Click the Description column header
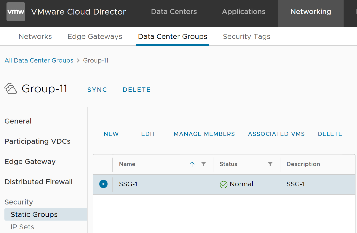The height and width of the screenshot is (233, 357). pyautogui.click(x=303, y=164)
